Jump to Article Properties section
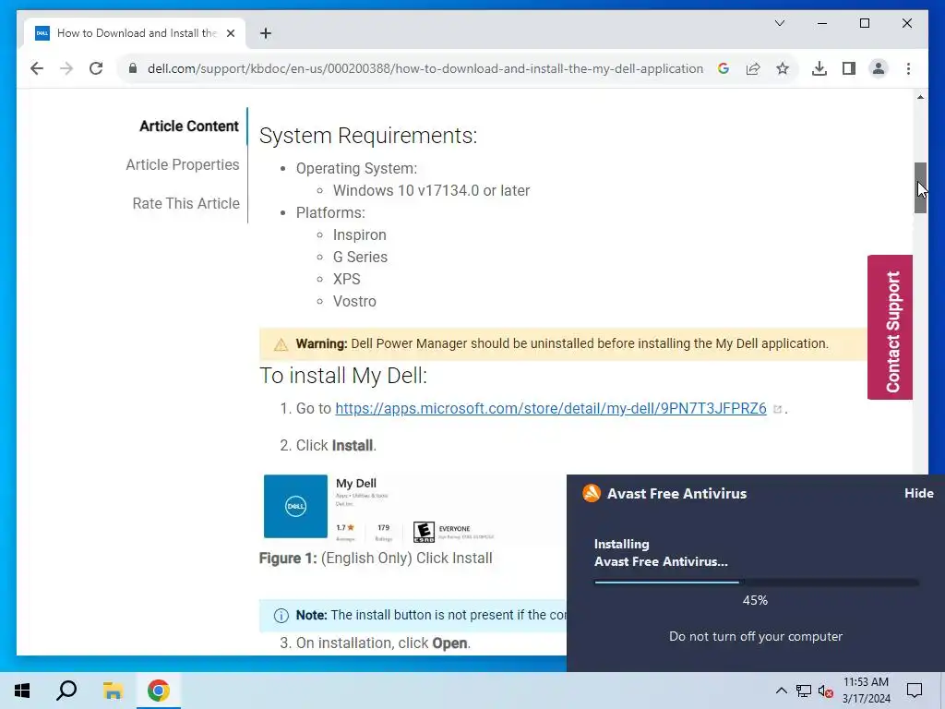This screenshot has width=945, height=709. [183, 164]
